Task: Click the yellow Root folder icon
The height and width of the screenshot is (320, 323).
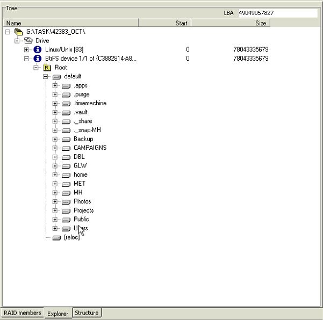Action: pos(47,68)
